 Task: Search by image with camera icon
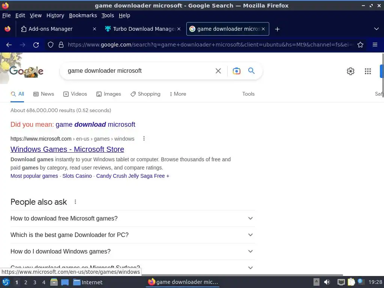tap(236, 71)
